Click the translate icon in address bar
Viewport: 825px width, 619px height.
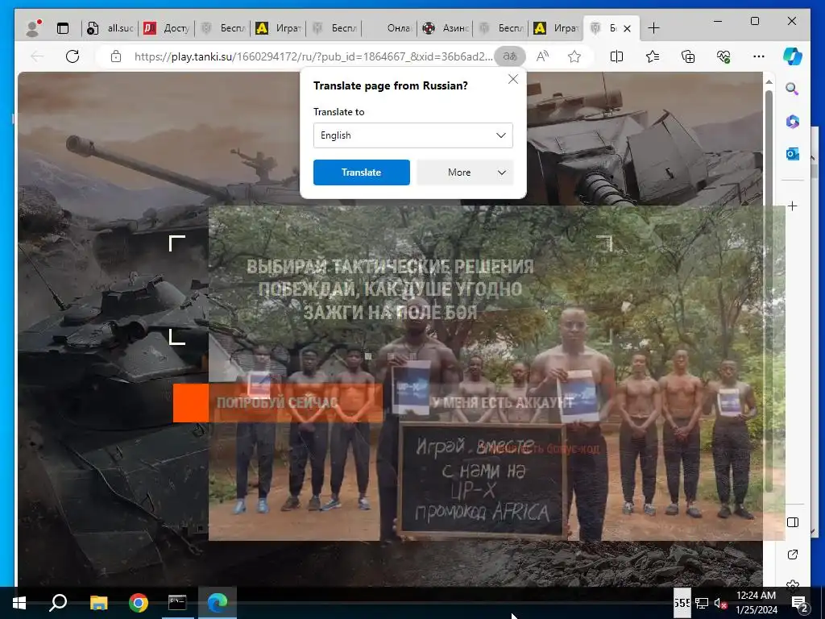pos(509,56)
